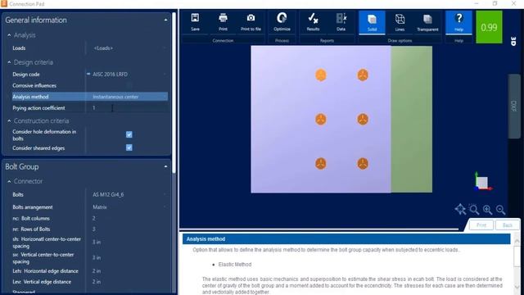
Task: Open the Help toolbar icon
Action: pos(458,22)
